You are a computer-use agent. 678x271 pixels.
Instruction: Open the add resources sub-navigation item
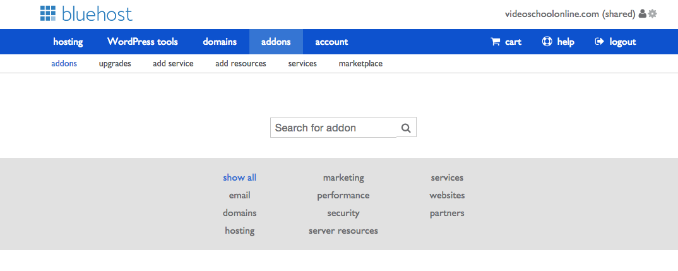[241, 64]
